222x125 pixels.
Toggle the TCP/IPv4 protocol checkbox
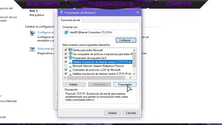[x=66, y=62]
